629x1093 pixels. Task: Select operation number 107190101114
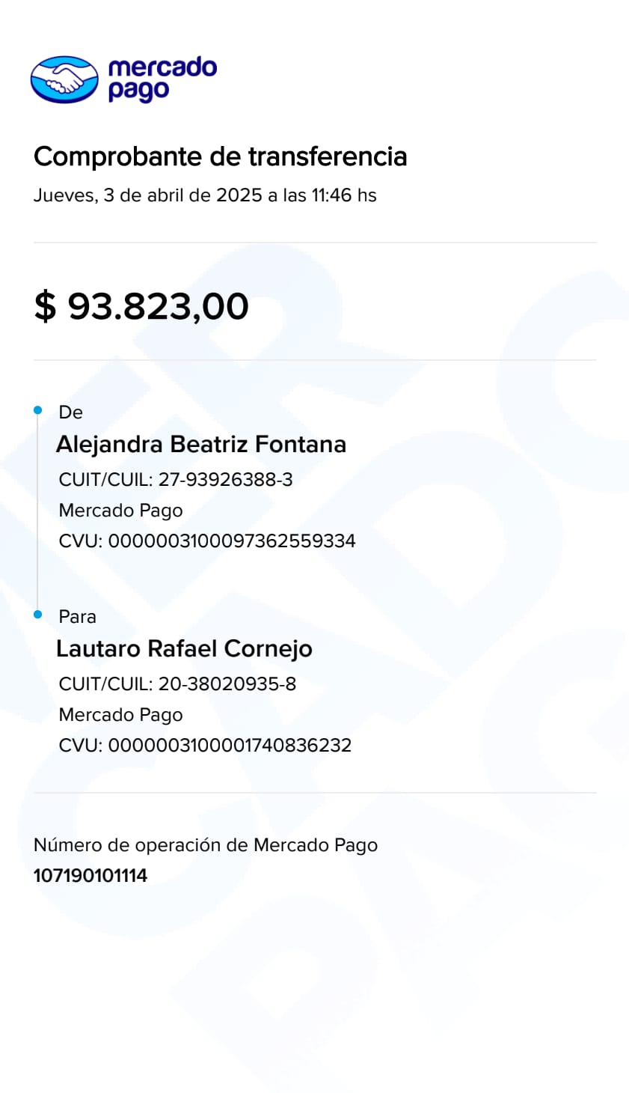coord(90,875)
